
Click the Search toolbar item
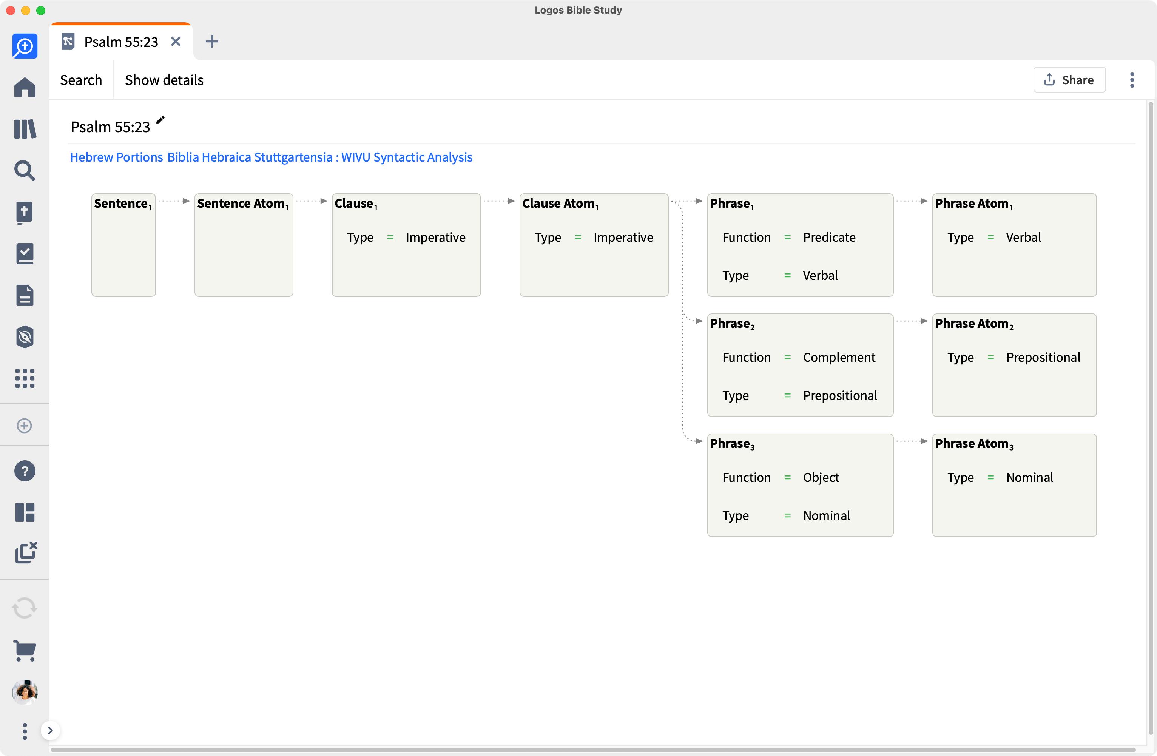[81, 80]
